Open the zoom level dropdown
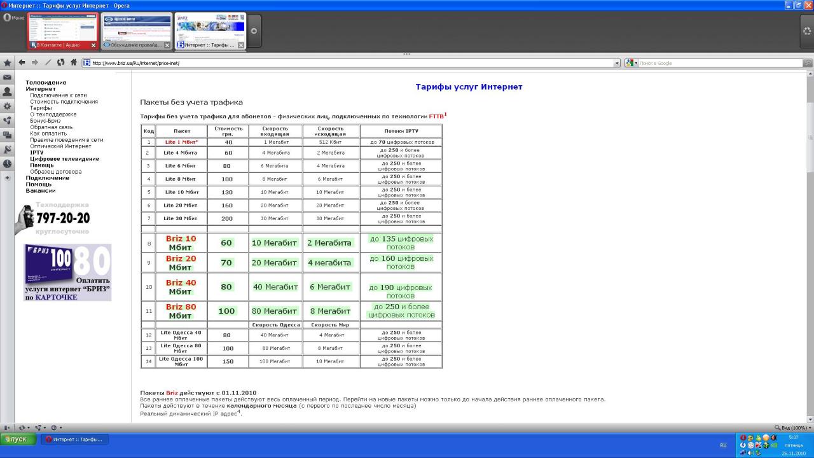This screenshot has width=814, height=458. pyautogui.click(x=791, y=427)
